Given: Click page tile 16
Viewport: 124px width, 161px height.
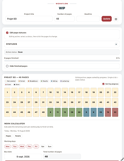Looking at the screenshot, I should (72, 92).
